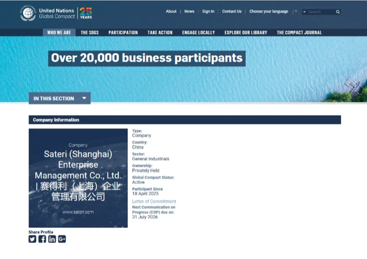Select the Participation menu item

(x=123, y=33)
